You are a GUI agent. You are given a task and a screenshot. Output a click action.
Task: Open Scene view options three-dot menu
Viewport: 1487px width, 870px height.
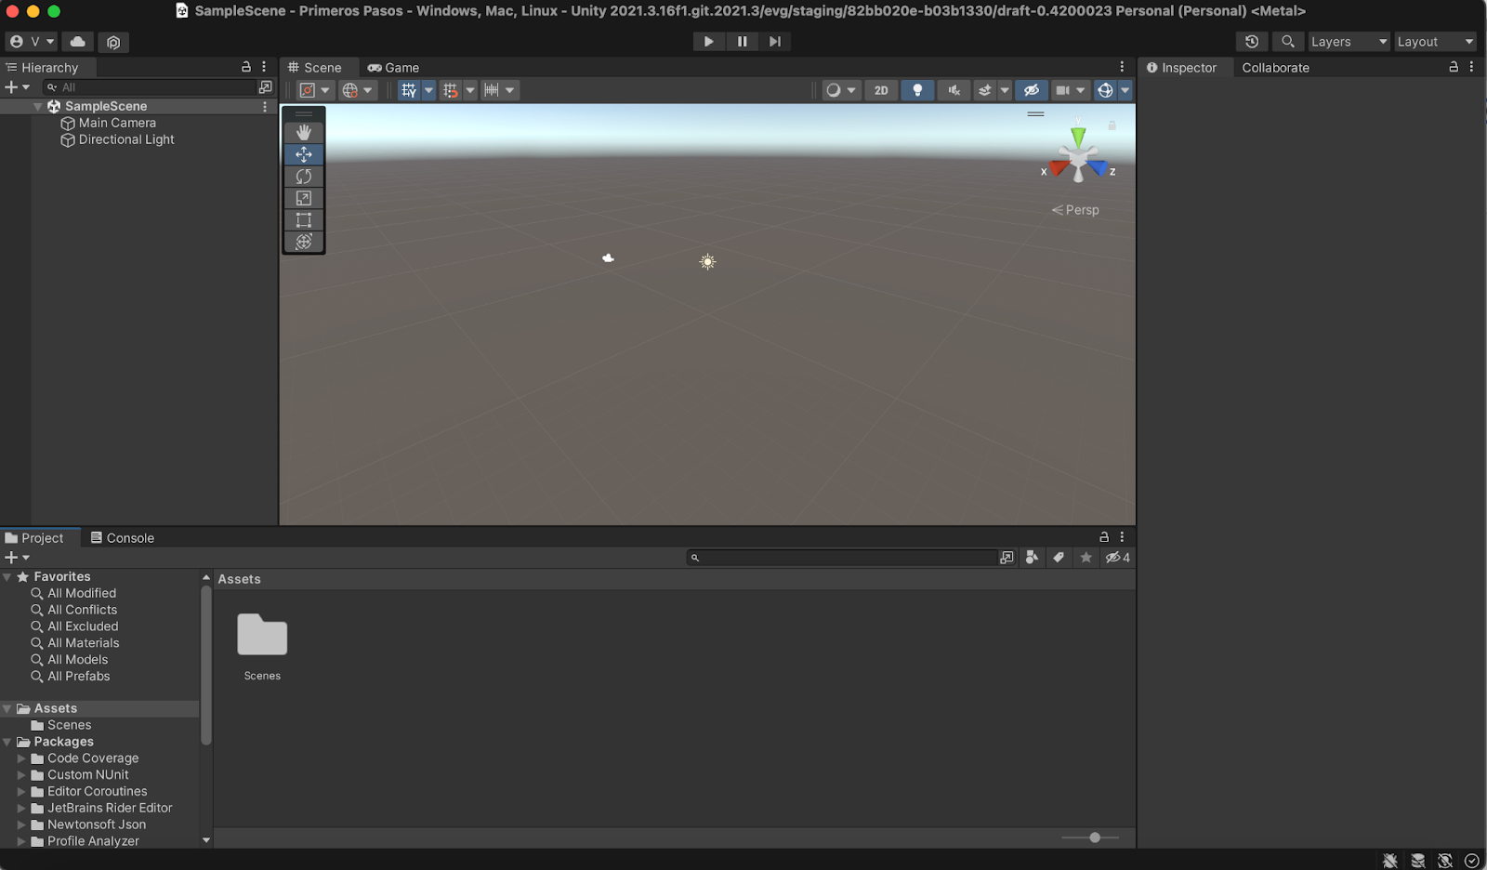[x=1122, y=67]
